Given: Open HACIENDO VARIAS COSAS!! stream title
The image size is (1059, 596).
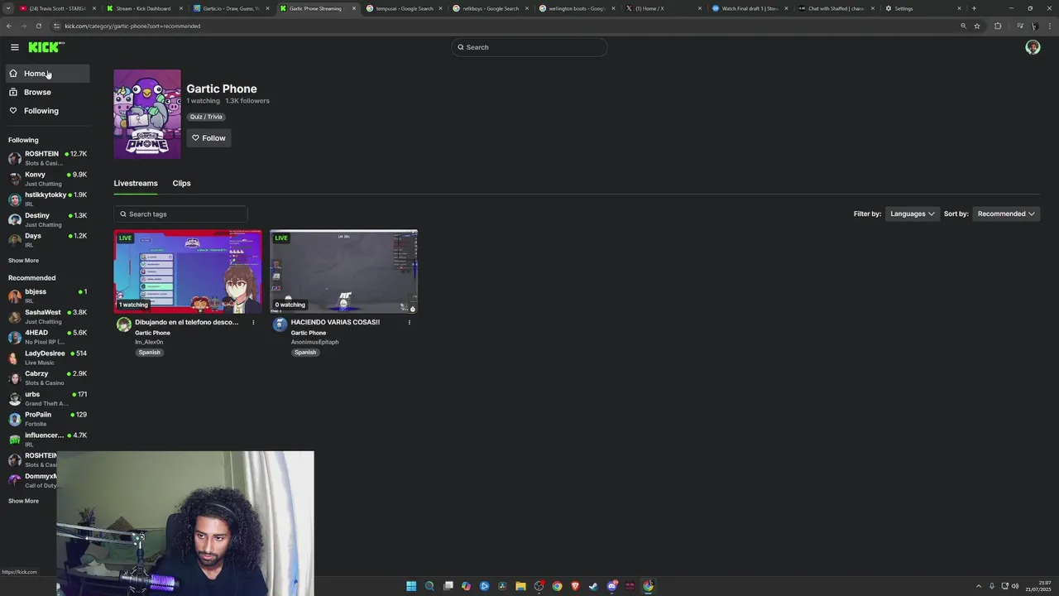Looking at the screenshot, I should click(x=335, y=322).
